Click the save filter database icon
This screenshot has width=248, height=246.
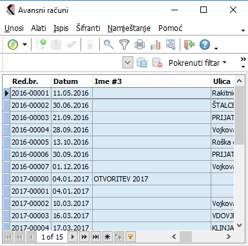pos(142,63)
